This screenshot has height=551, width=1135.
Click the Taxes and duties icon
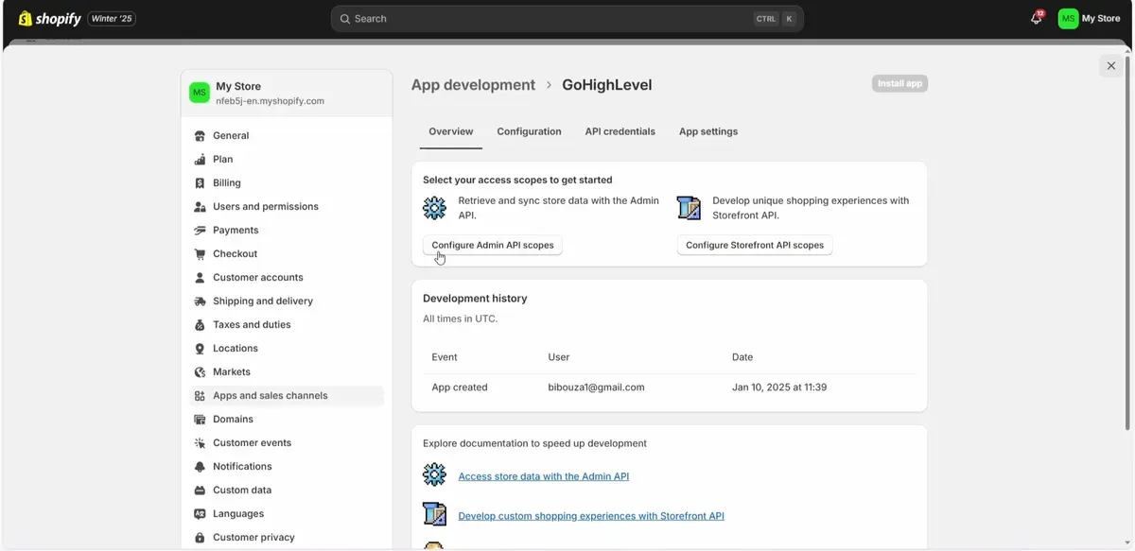[x=200, y=324]
